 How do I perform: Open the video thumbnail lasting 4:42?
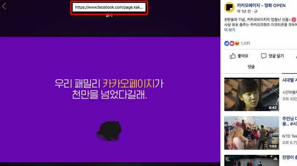252,94
